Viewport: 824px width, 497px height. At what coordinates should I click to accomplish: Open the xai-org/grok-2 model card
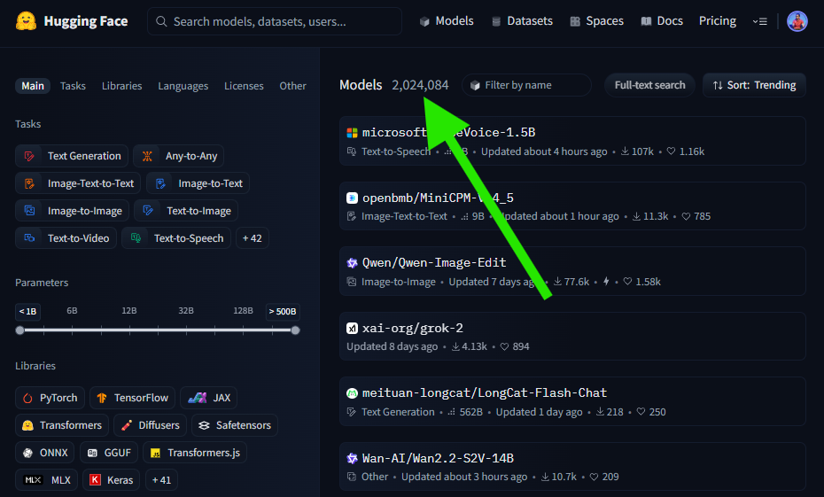coord(572,337)
